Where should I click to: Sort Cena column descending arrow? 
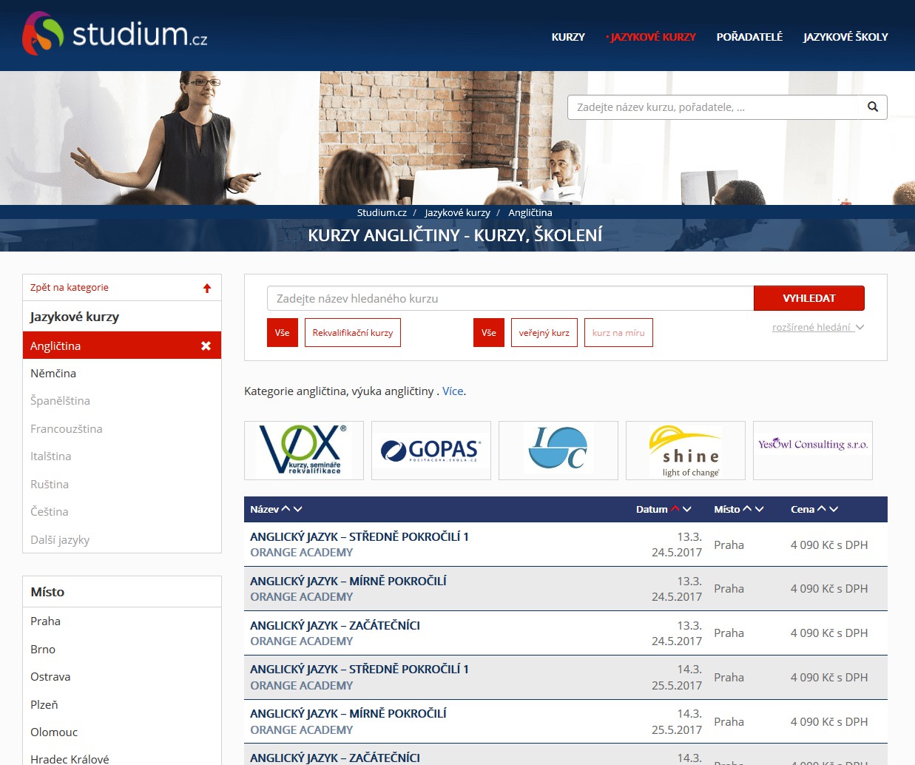point(834,509)
